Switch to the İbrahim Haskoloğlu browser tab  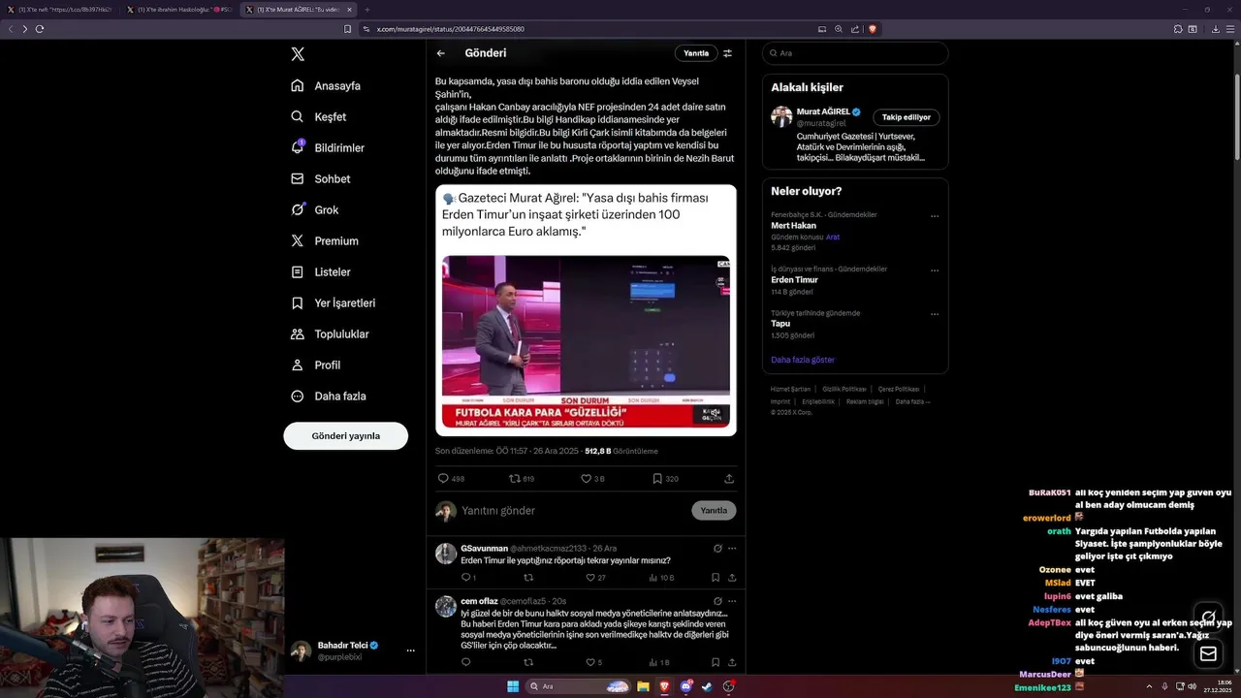point(179,10)
